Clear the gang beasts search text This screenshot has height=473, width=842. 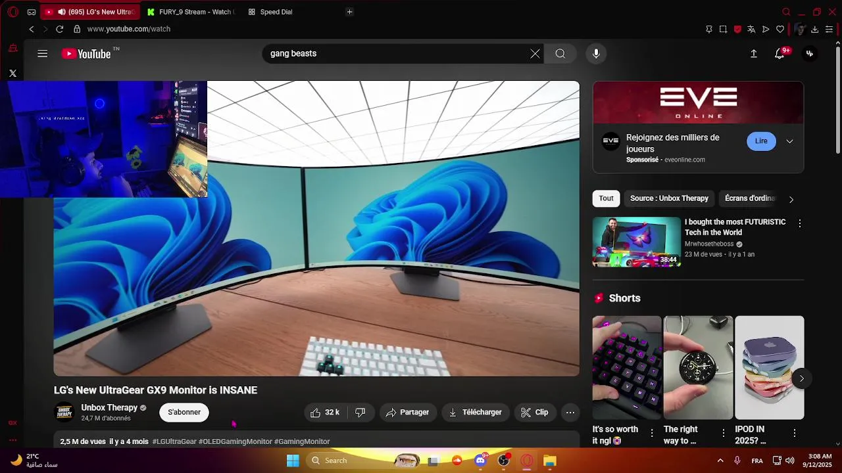535,54
